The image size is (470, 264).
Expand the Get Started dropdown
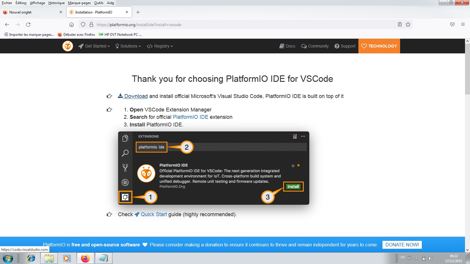tap(94, 46)
